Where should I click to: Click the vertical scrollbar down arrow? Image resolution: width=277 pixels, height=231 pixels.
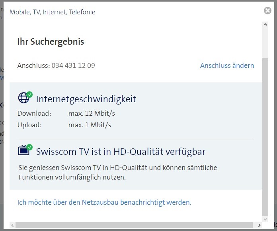click(265, 219)
